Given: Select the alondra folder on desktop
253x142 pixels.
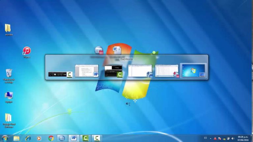Looking at the screenshot, I should coord(8,30).
